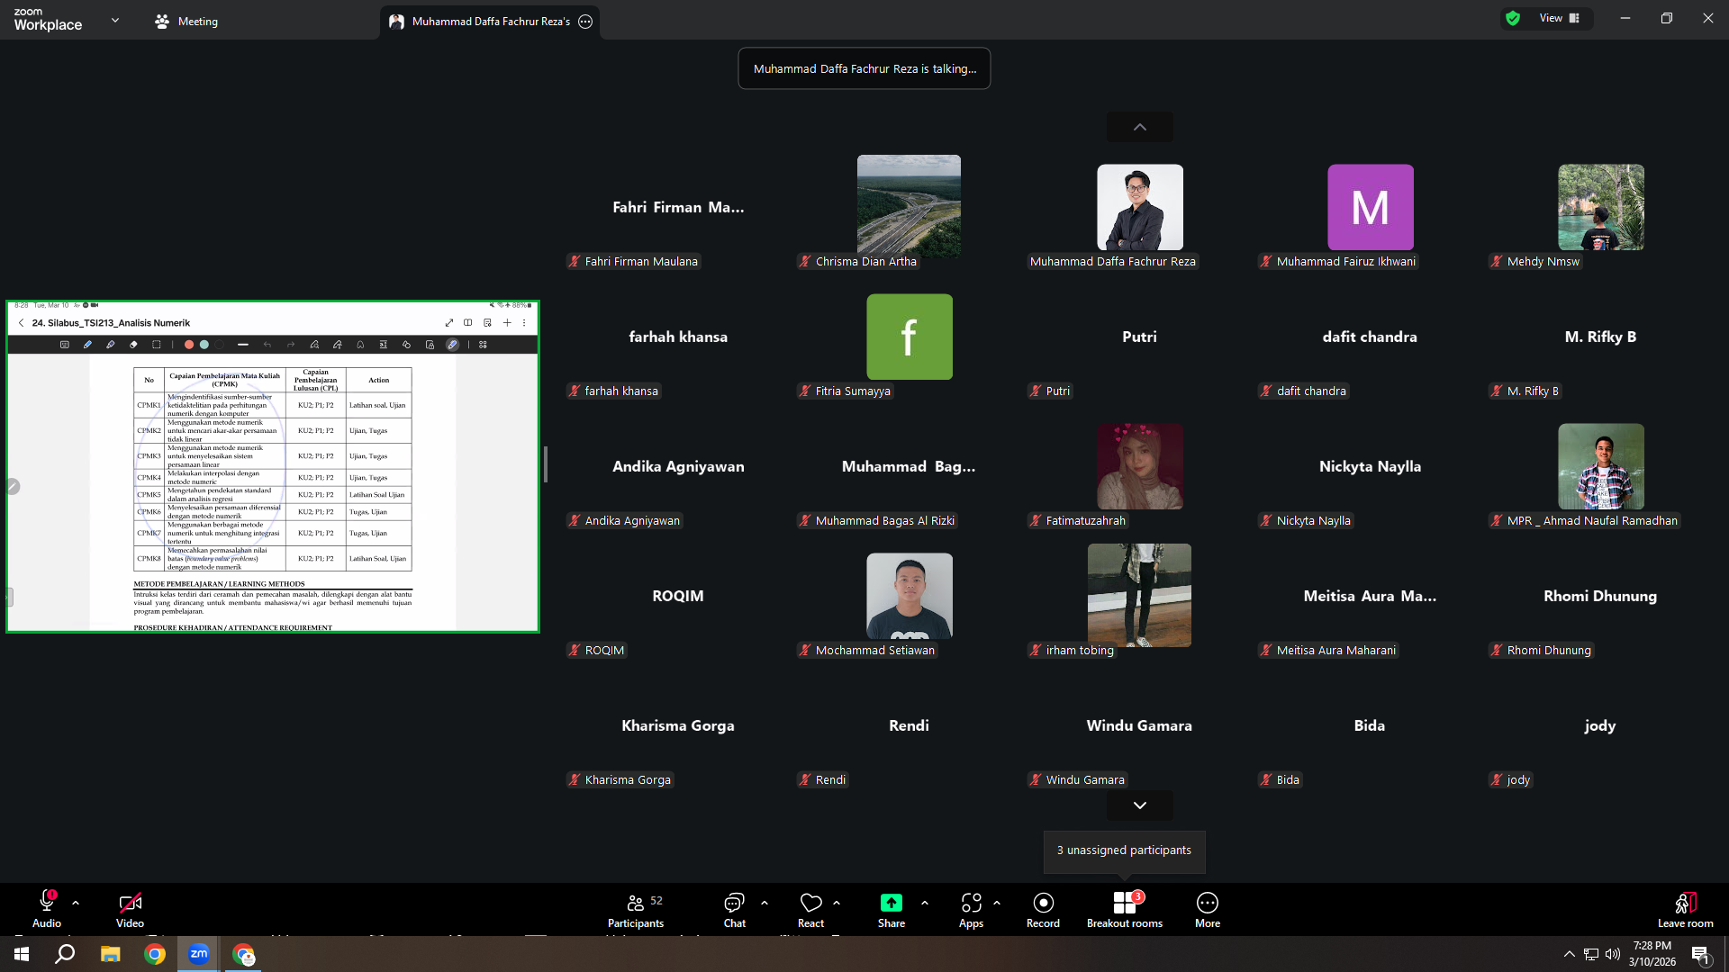Select Chrisma Dian Artha's video tile
The width and height of the screenshot is (1729, 972).
point(909,207)
